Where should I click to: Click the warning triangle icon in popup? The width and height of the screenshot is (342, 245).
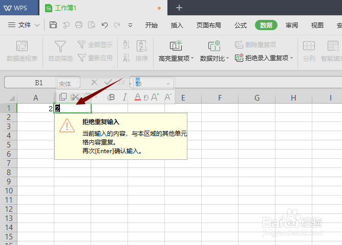tap(67, 126)
